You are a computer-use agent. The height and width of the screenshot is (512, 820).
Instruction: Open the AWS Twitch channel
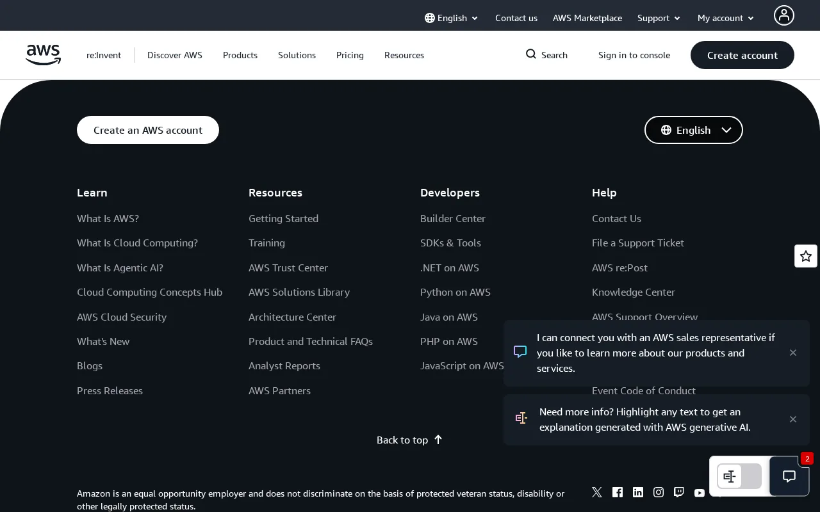(x=679, y=492)
